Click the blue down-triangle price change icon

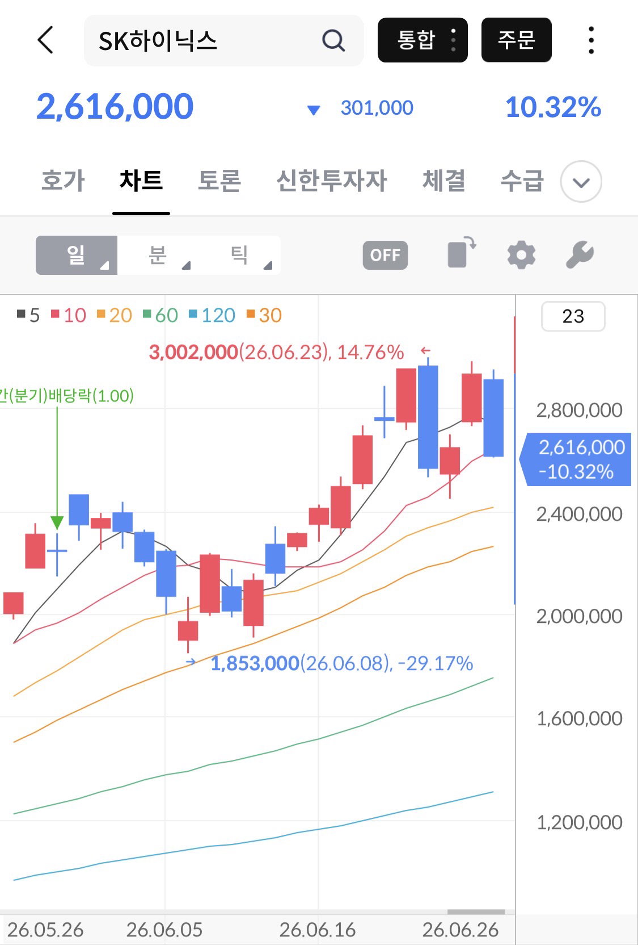[x=314, y=110]
